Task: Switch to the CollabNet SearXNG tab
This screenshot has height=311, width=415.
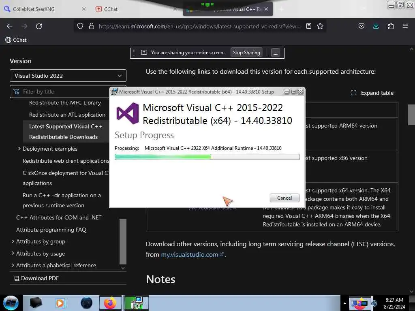Action: pyautogui.click(x=34, y=9)
